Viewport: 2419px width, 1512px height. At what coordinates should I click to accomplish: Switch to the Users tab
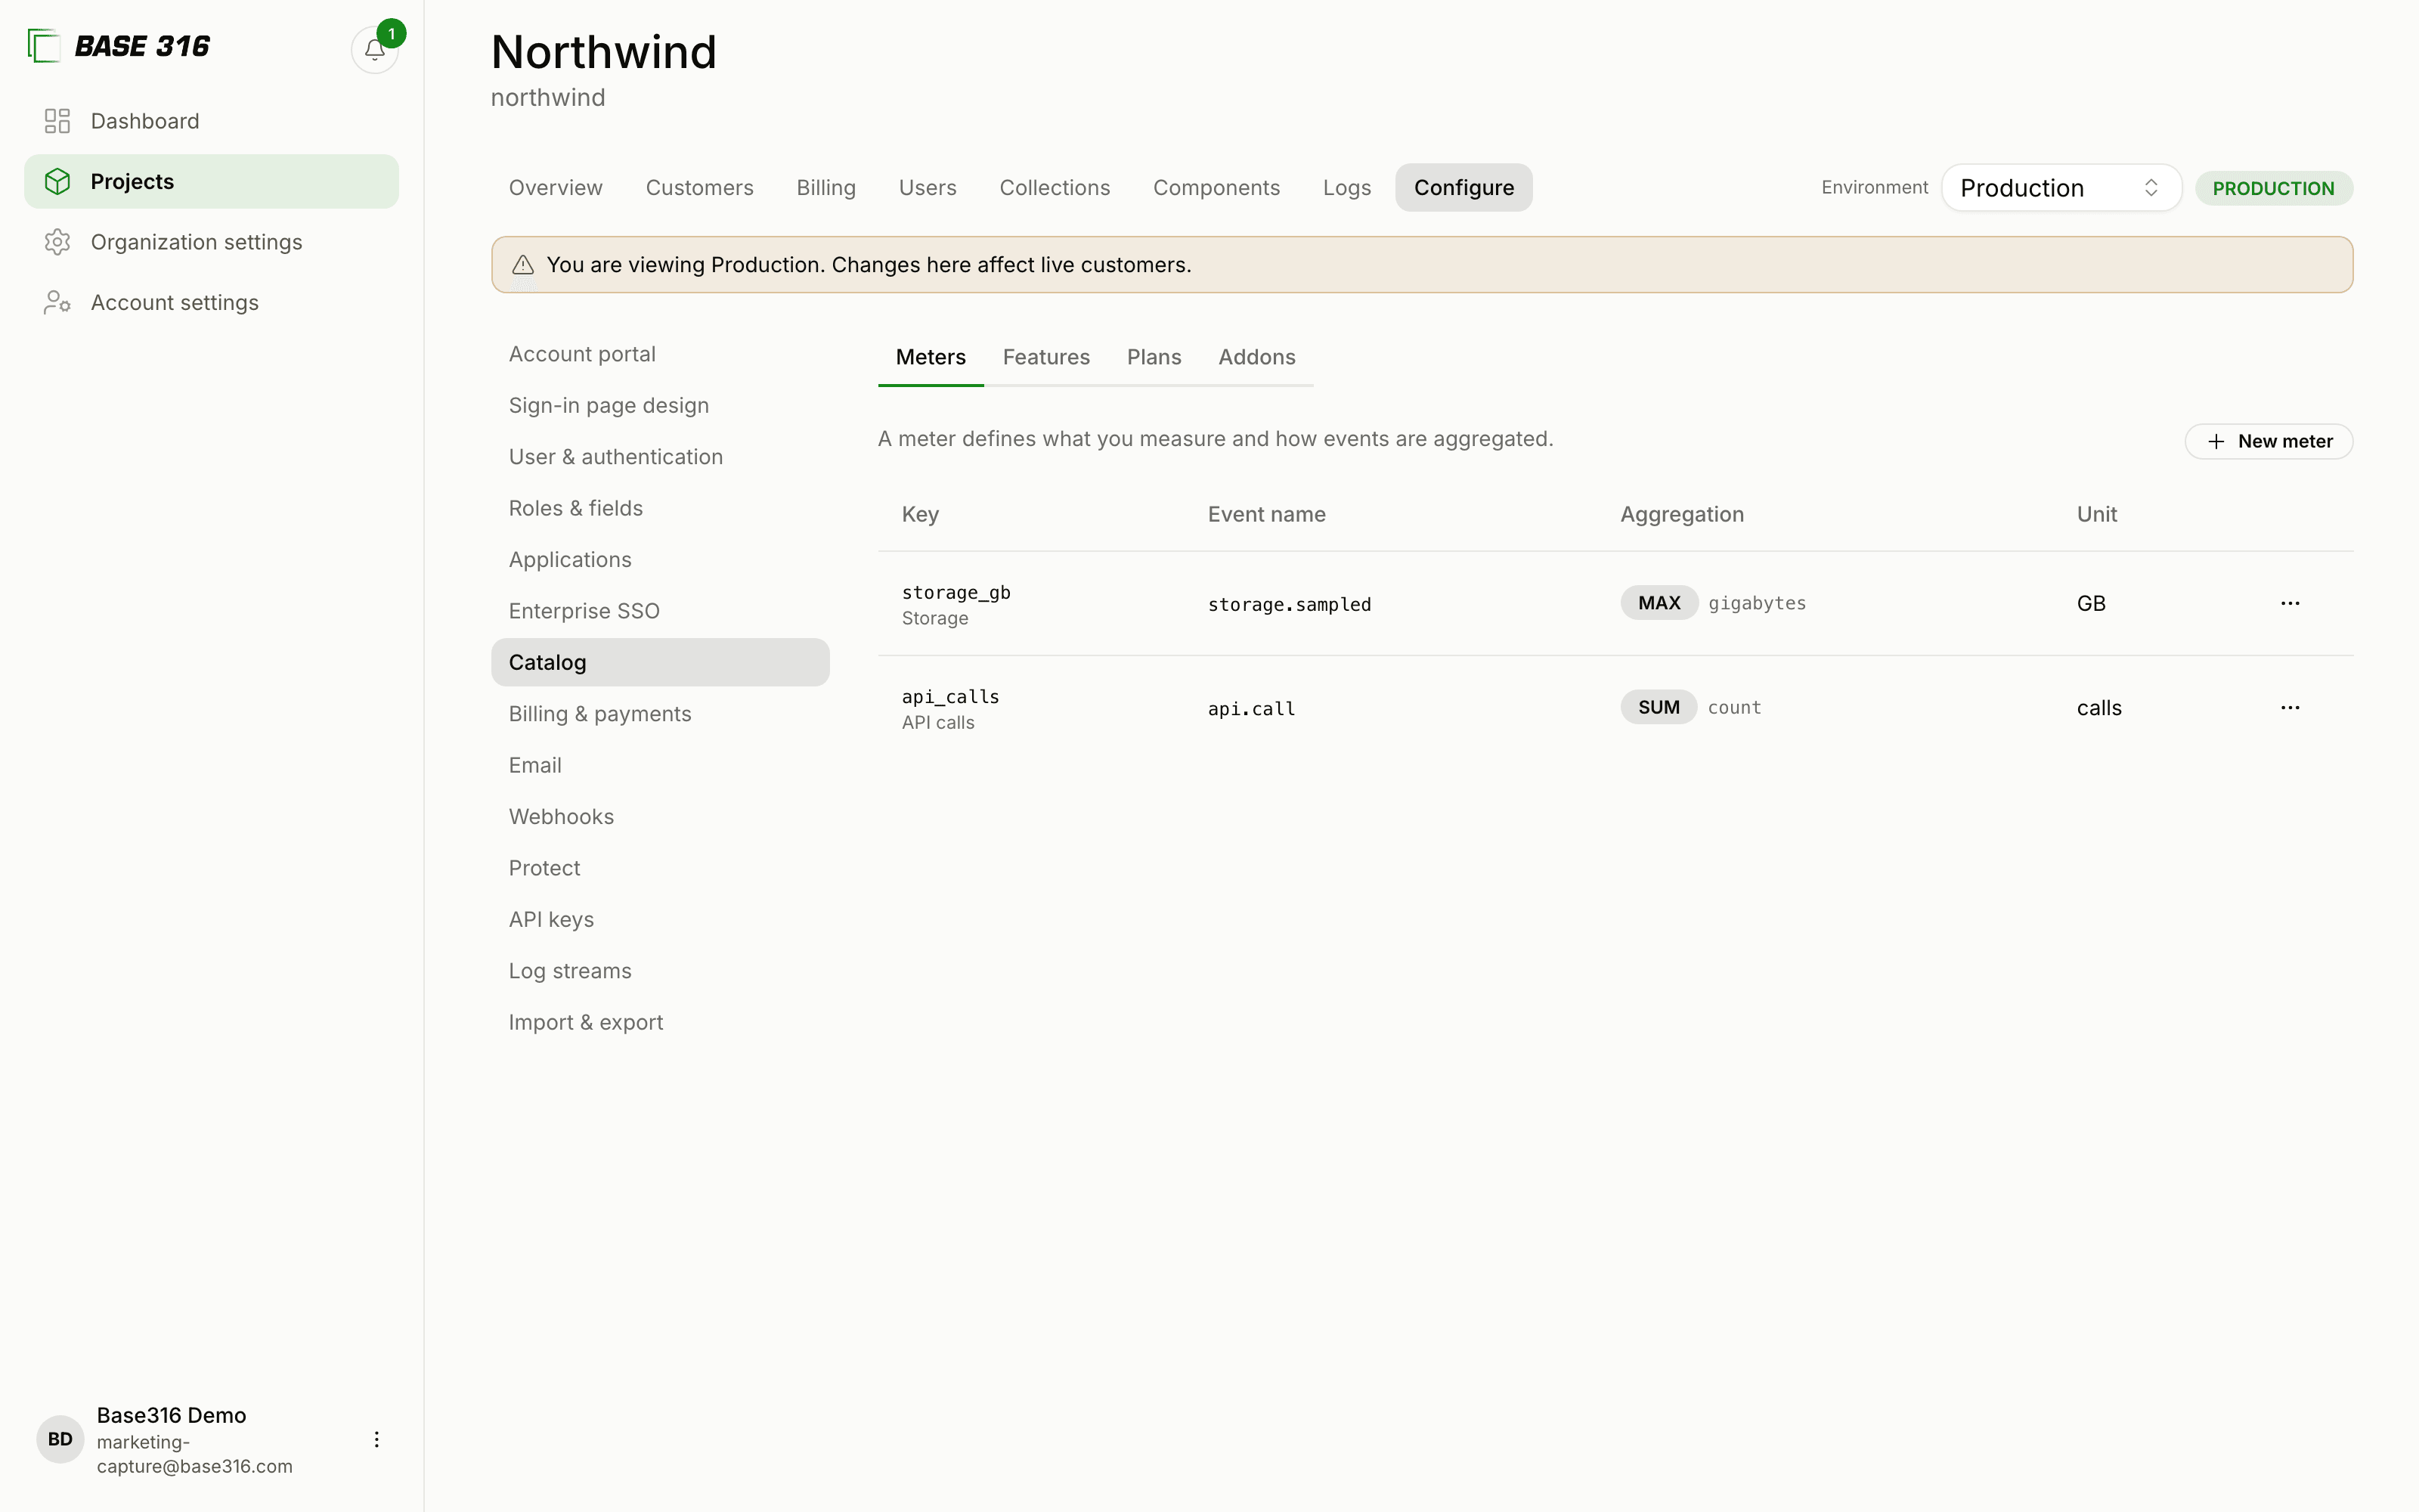click(928, 188)
